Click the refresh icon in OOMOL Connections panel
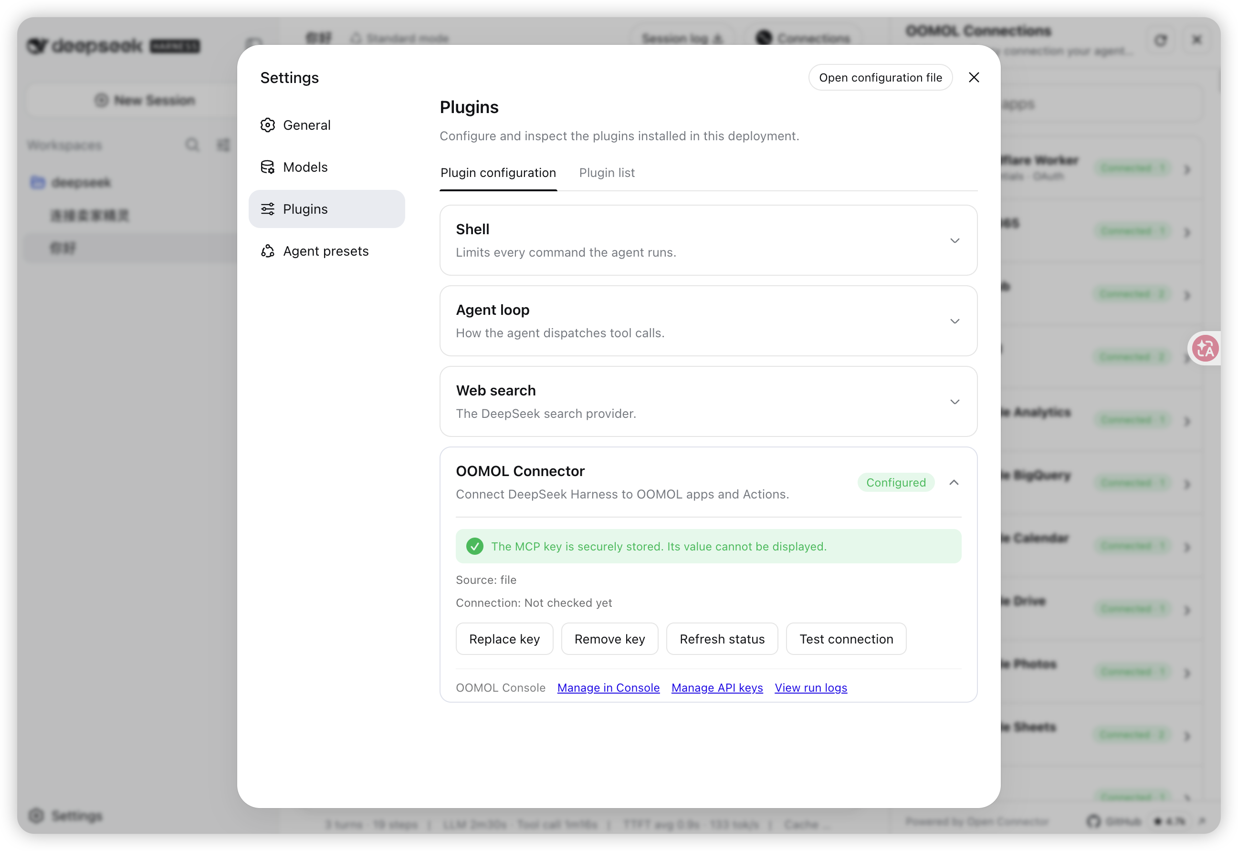The height and width of the screenshot is (851, 1238). 1160,40
